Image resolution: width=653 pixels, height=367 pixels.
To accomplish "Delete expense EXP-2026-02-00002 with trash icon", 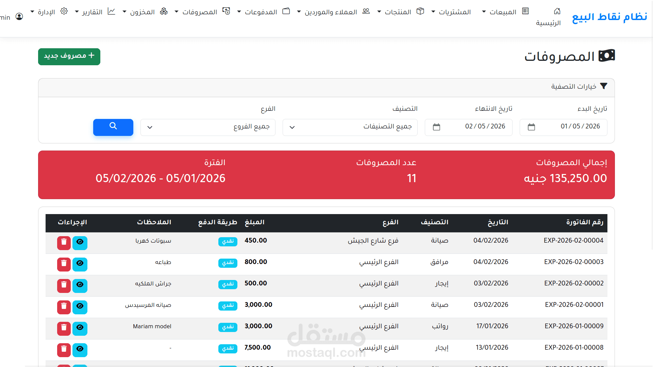I will click(x=64, y=285).
